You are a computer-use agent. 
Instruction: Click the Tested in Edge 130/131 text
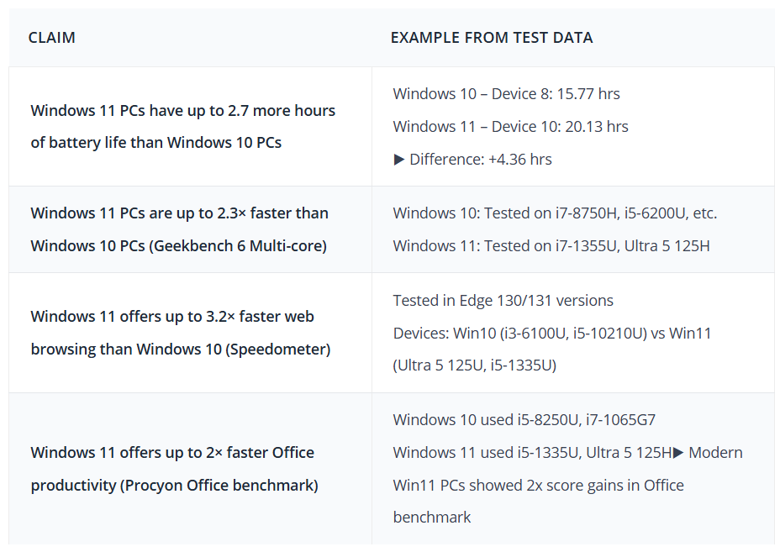(x=503, y=301)
